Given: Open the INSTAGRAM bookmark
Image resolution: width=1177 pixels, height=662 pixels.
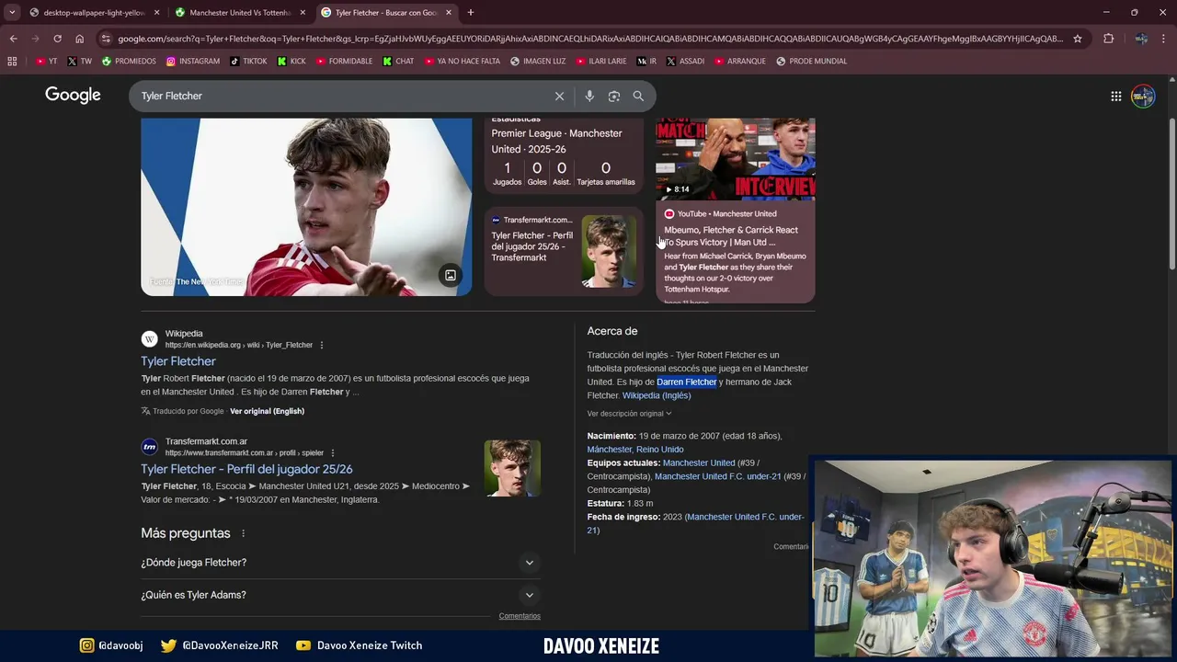Looking at the screenshot, I should [193, 61].
